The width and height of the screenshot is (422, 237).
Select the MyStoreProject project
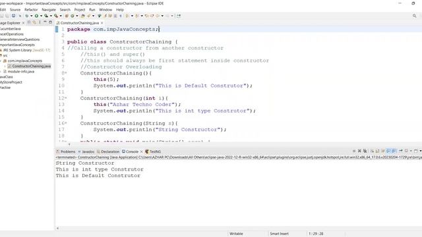(11, 82)
